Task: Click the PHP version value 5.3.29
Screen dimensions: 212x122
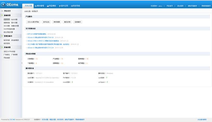Action: click(74, 78)
